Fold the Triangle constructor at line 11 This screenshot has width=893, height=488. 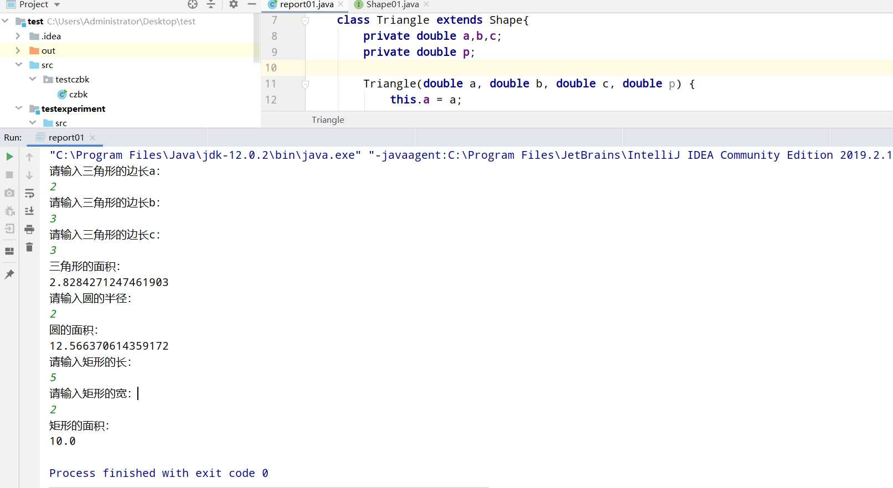click(x=305, y=85)
